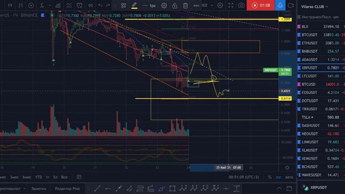
Task: Open drawing templates in floating toolbar
Action: (123, 5)
